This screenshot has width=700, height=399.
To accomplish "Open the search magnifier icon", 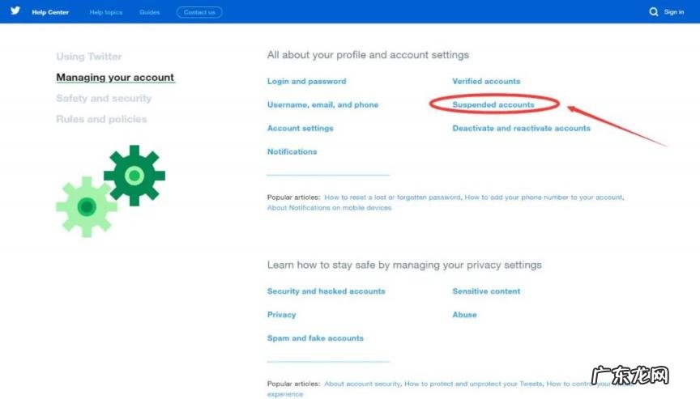I will 654,12.
